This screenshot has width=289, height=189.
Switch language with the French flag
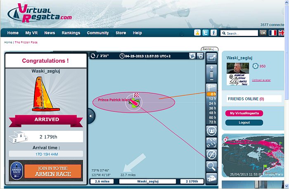click(273, 33)
